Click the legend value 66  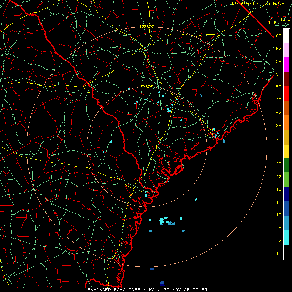tap(279, 36)
